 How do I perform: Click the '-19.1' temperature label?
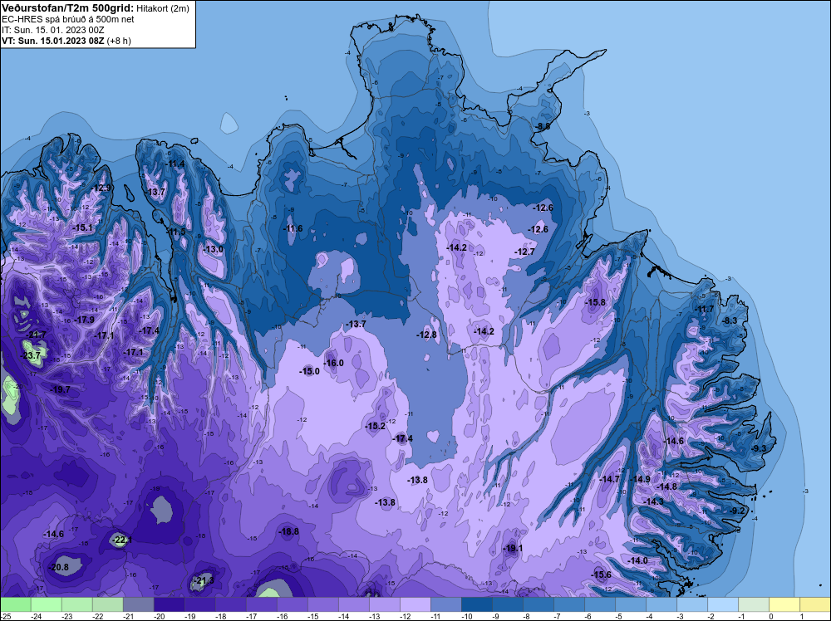click(x=513, y=548)
